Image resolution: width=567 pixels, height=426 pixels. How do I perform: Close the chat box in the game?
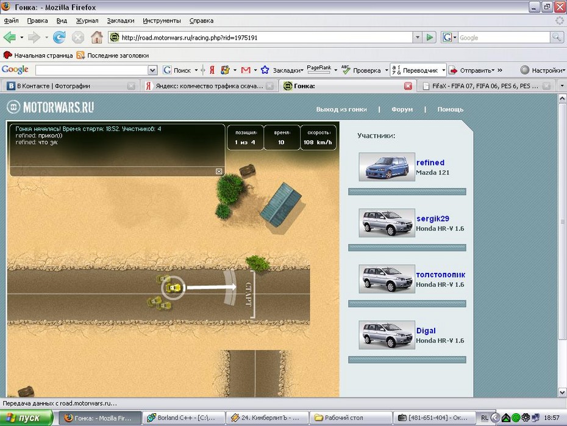click(x=219, y=171)
